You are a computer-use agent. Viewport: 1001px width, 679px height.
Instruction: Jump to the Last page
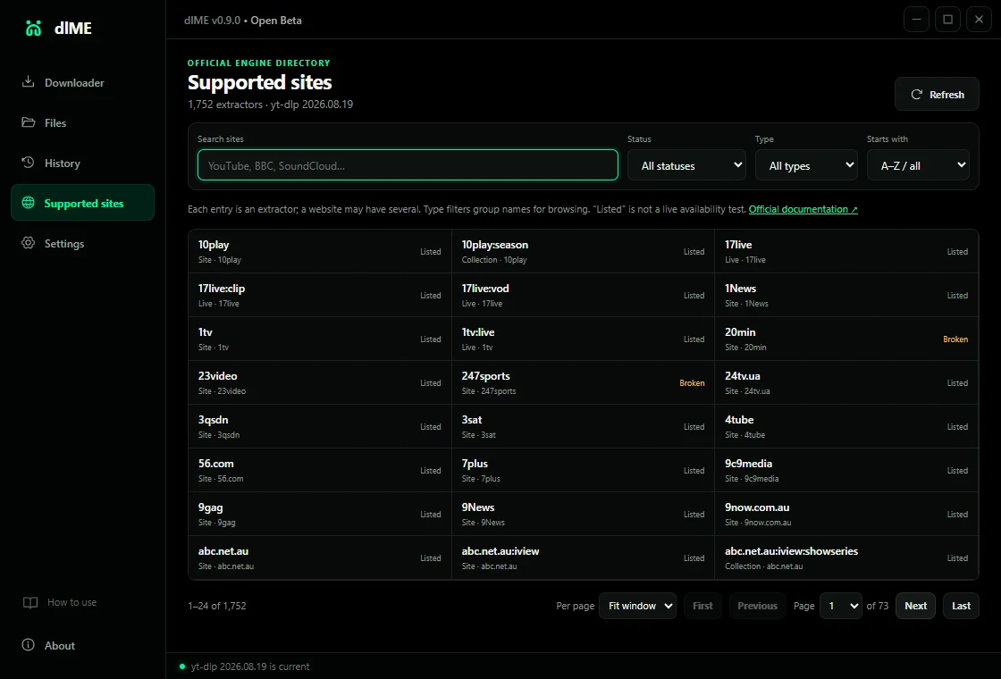[961, 606]
